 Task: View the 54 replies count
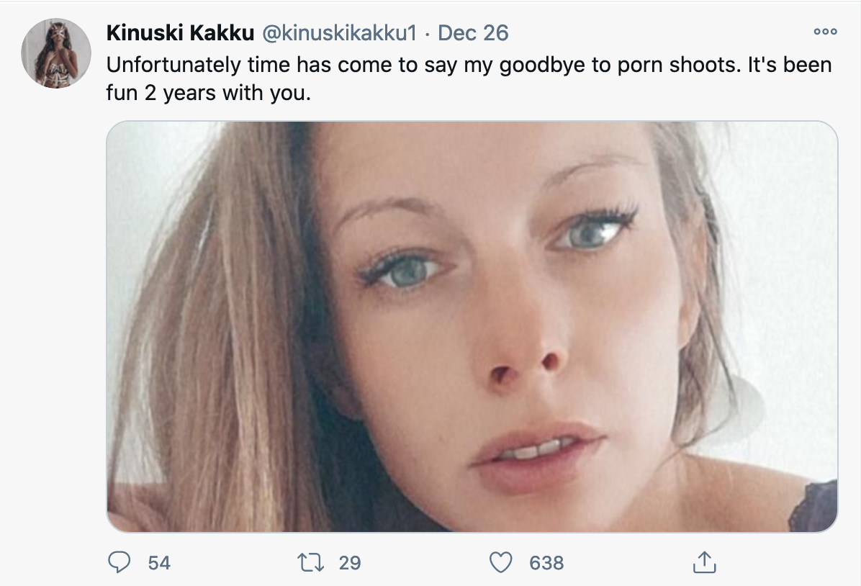159,563
